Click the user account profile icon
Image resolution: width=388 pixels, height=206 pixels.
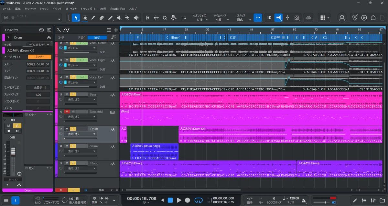pyautogui.click(x=342, y=18)
